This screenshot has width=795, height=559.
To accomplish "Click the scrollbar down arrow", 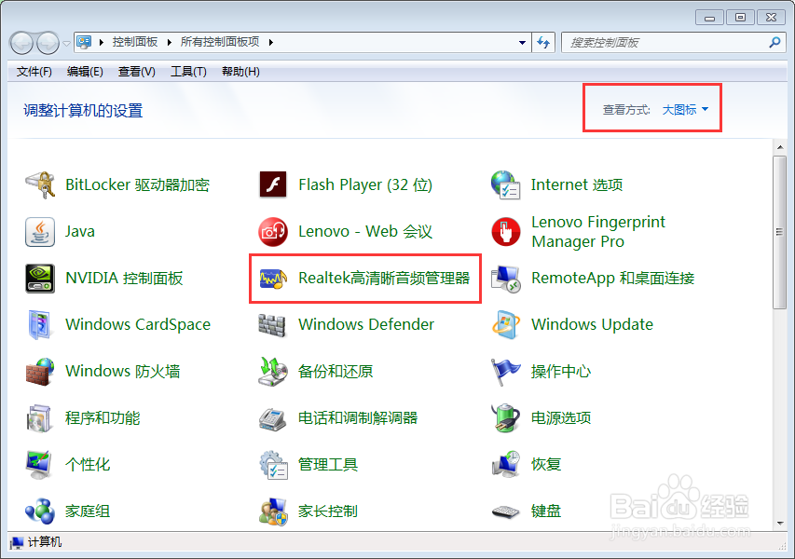I will pos(779,524).
